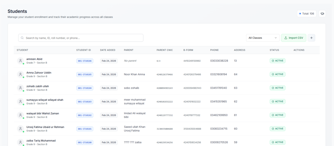Select student name amreen Abid
The image size is (334, 146).
pyautogui.click(x=34, y=59)
